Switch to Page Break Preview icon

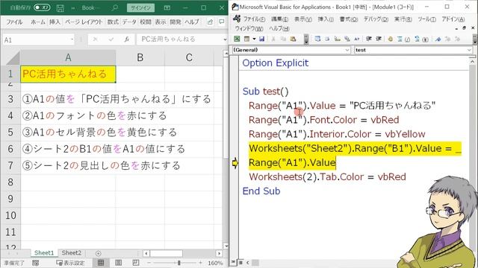(136, 263)
